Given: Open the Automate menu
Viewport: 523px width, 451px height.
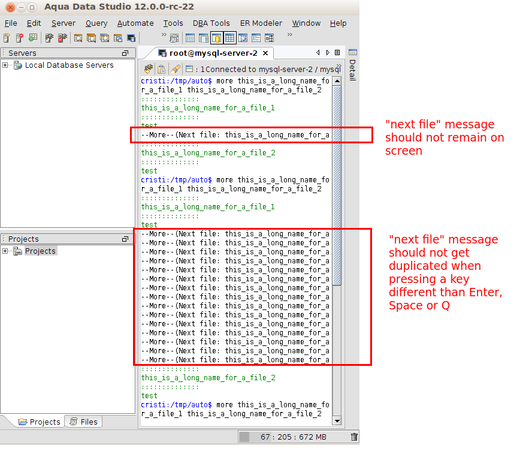Looking at the screenshot, I should (x=135, y=23).
